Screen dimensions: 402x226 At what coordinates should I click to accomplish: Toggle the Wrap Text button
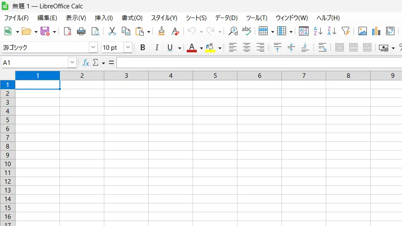[322, 48]
